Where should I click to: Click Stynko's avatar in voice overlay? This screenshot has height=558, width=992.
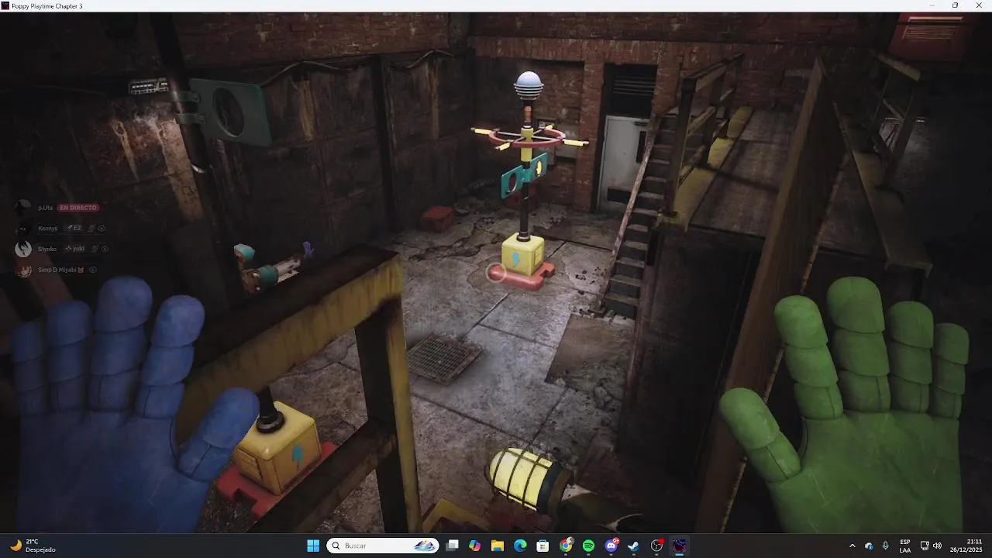tap(23, 249)
